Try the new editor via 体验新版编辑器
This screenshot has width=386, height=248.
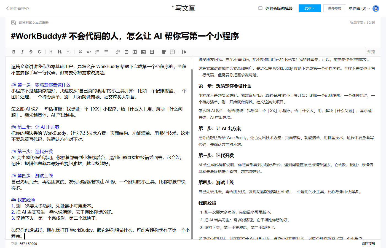pyautogui.click(x=279, y=8)
